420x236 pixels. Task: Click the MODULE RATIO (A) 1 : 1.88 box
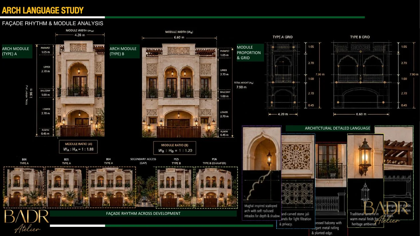tap(78, 147)
